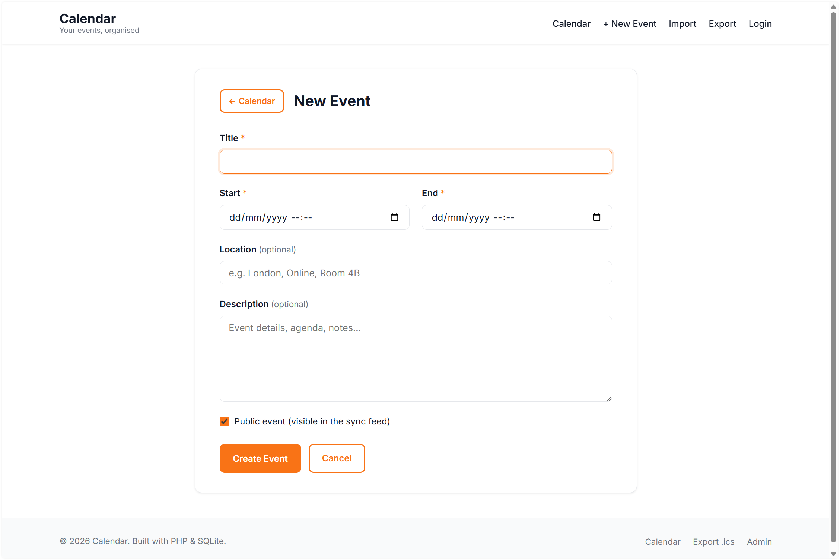Open the Export navigation link

[722, 24]
